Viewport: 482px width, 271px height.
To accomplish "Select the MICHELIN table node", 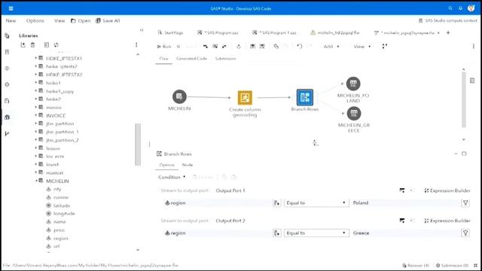I will pos(179,96).
